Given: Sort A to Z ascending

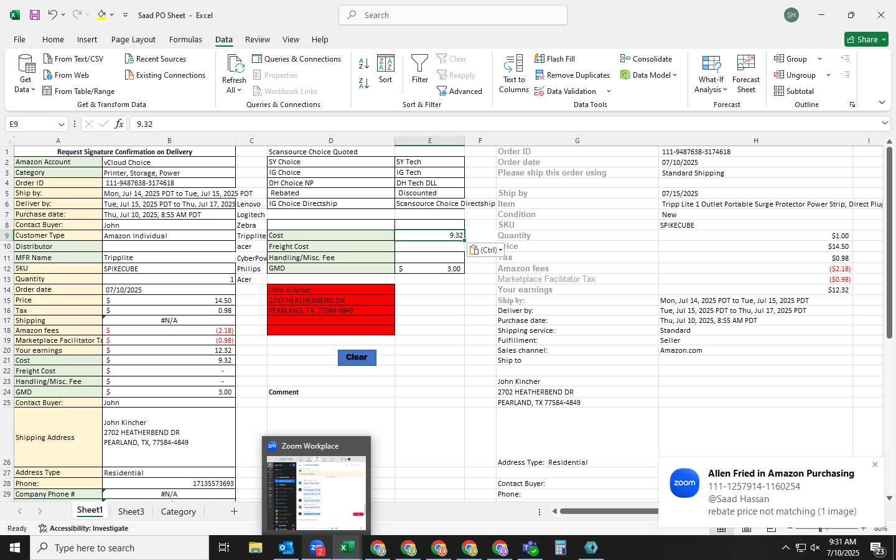Looking at the screenshot, I should point(364,63).
